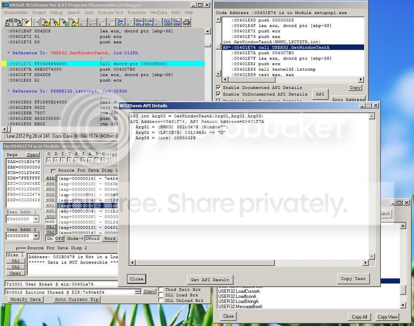This screenshot has height=326, width=414.
Task: Toggle Source For Data Disp 1 checkbox
Action: pyautogui.click(x=53, y=171)
